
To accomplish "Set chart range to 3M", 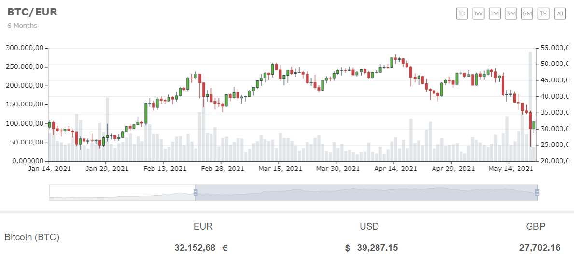I will point(511,14).
